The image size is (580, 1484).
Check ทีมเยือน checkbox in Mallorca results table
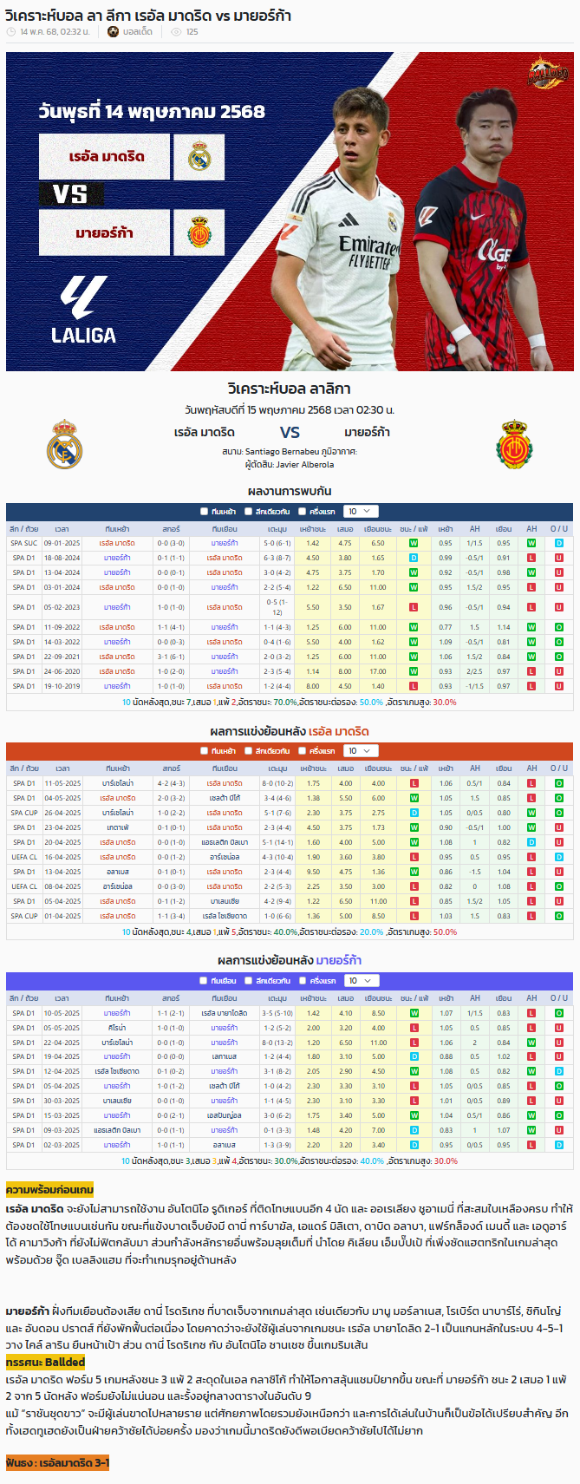click(x=205, y=981)
